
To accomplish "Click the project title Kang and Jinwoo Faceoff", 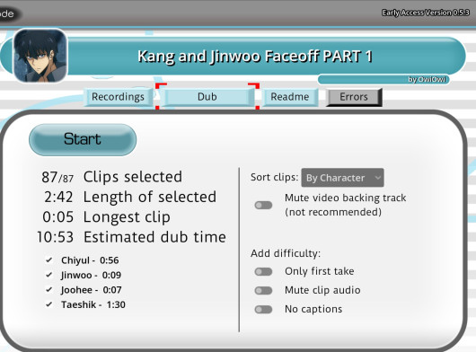I will 254,57.
